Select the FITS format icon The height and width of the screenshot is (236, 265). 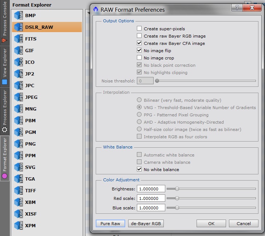click(x=19, y=39)
